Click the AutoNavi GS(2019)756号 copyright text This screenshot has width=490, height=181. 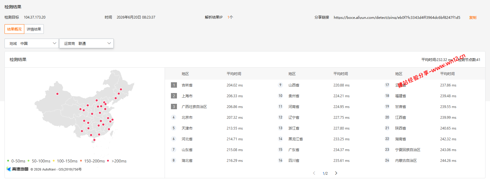[56, 169]
